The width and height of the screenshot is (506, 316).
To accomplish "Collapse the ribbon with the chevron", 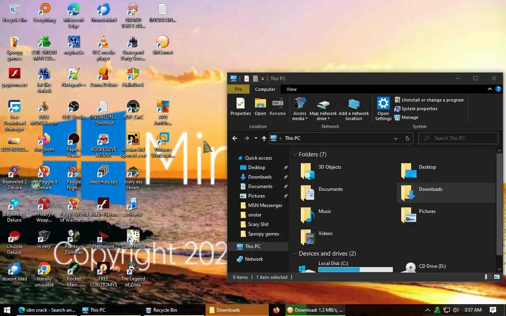I will (x=490, y=89).
